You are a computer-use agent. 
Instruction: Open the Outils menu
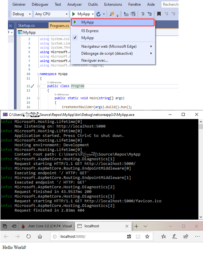[x=93, y=4]
